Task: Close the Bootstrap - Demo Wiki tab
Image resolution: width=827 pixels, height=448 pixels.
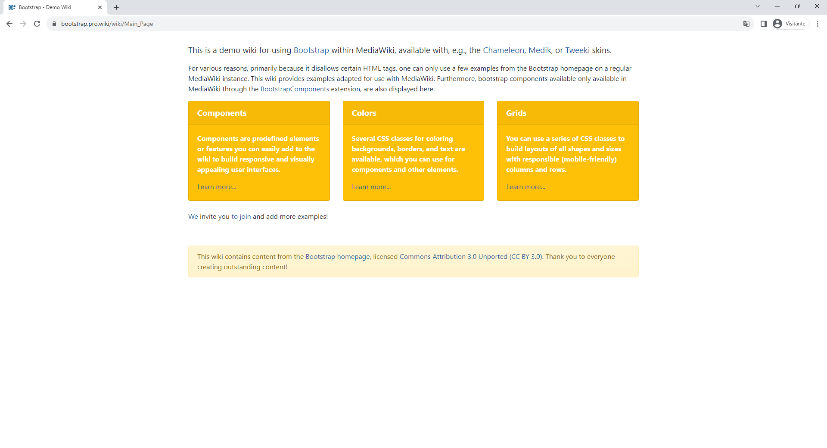Action: point(100,7)
